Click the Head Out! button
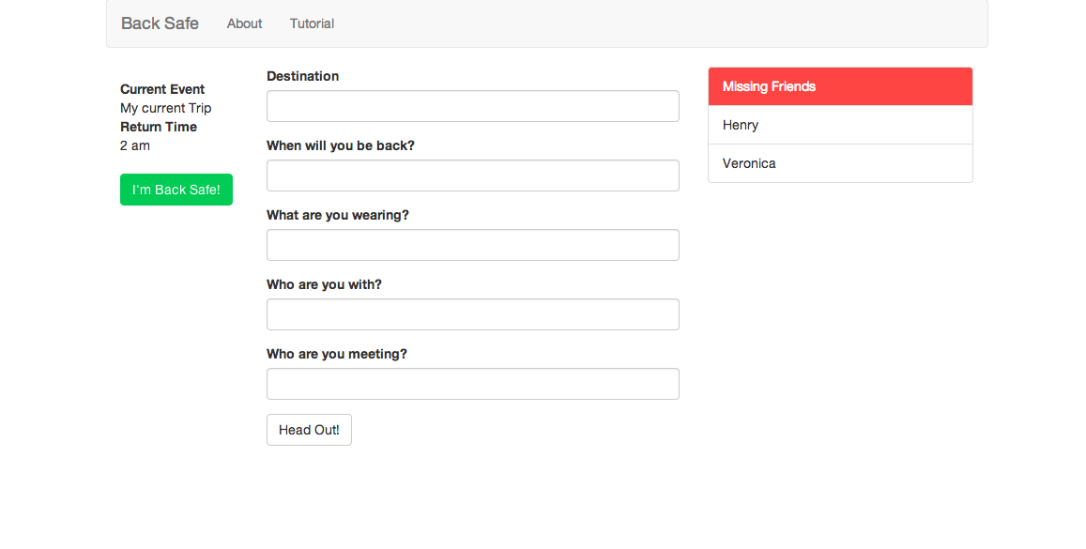The image size is (1086, 549). 309,430
